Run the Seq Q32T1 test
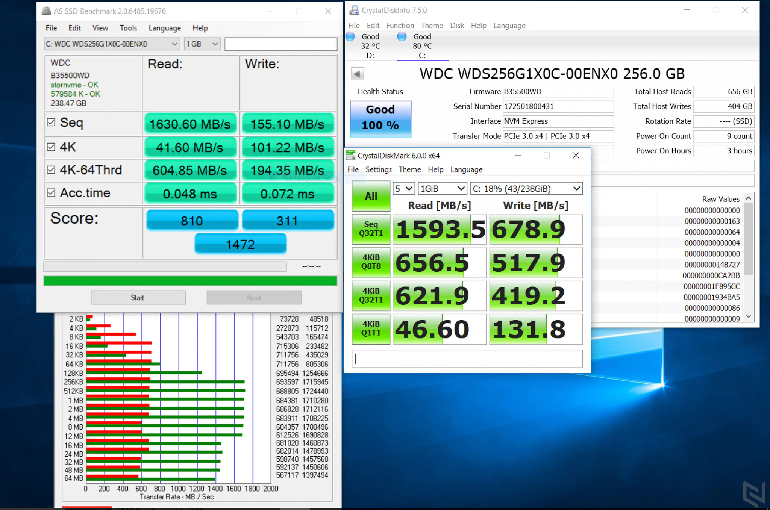This screenshot has width=770, height=510. (371, 229)
